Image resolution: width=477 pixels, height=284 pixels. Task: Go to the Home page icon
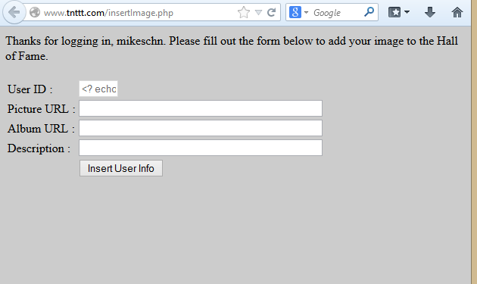tap(457, 12)
